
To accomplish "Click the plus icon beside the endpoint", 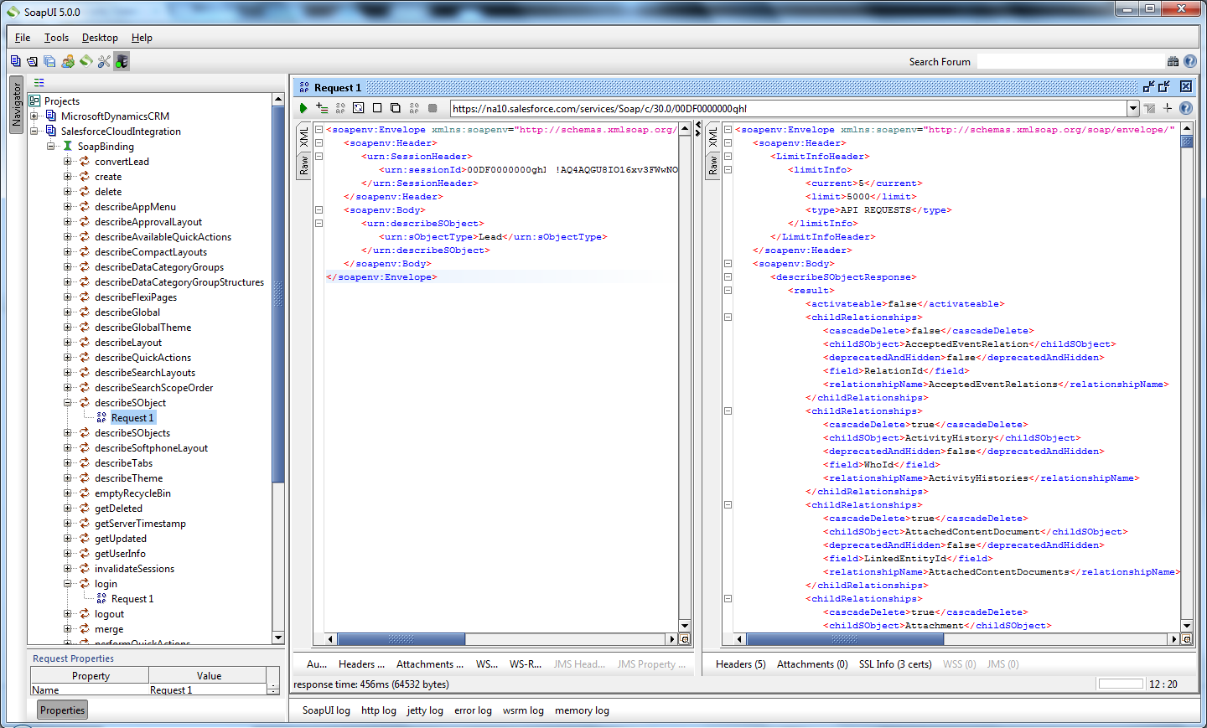I will pyautogui.click(x=1167, y=108).
